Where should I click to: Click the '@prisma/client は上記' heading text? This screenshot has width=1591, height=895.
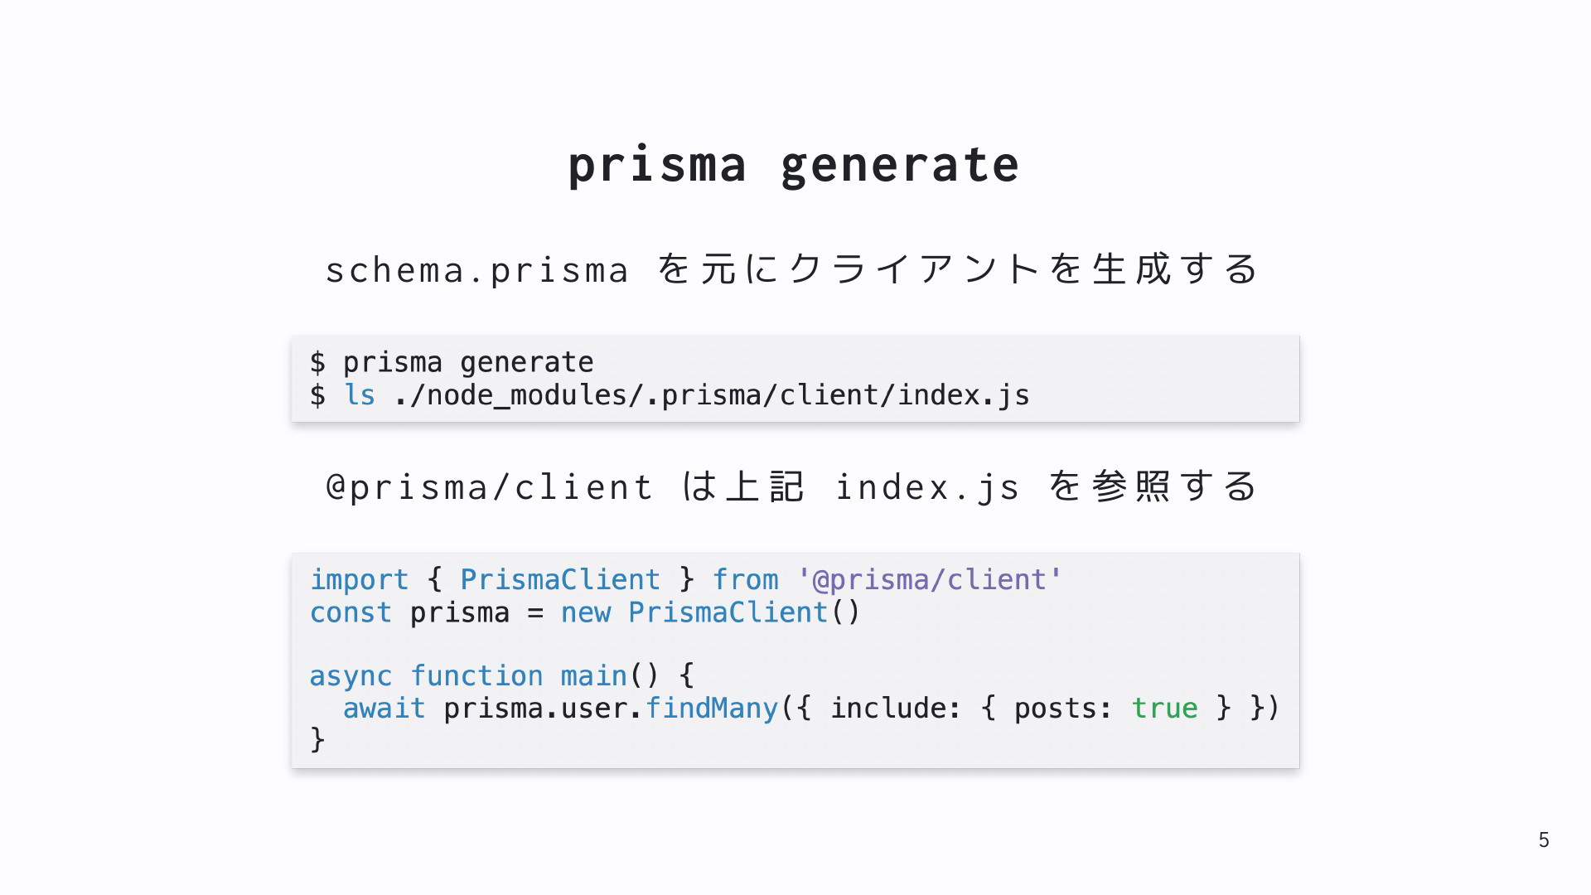click(565, 486)
